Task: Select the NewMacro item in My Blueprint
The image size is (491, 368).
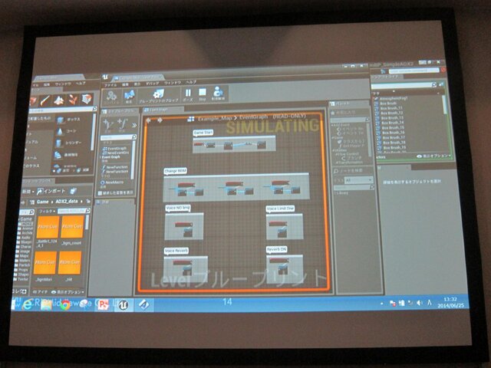Action: click(x=113, y=182)
